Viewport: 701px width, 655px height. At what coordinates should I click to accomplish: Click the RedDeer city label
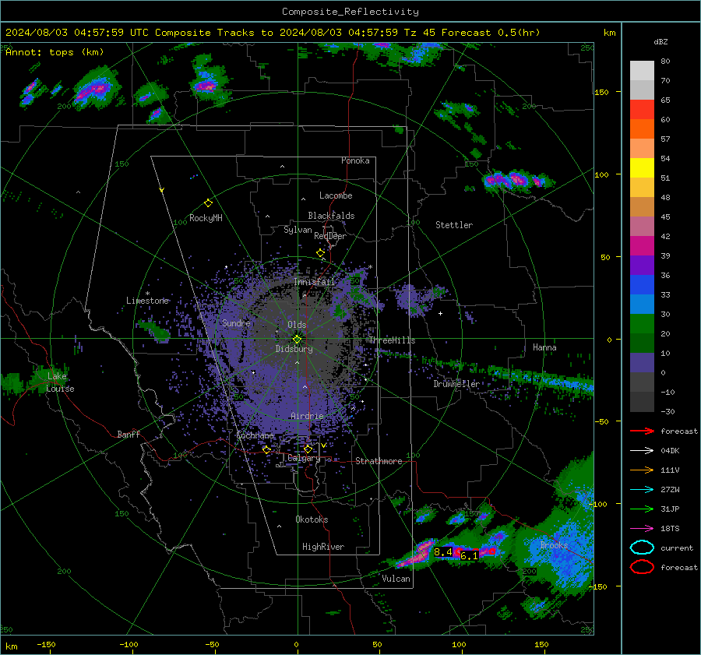click(x=330, y=236)
